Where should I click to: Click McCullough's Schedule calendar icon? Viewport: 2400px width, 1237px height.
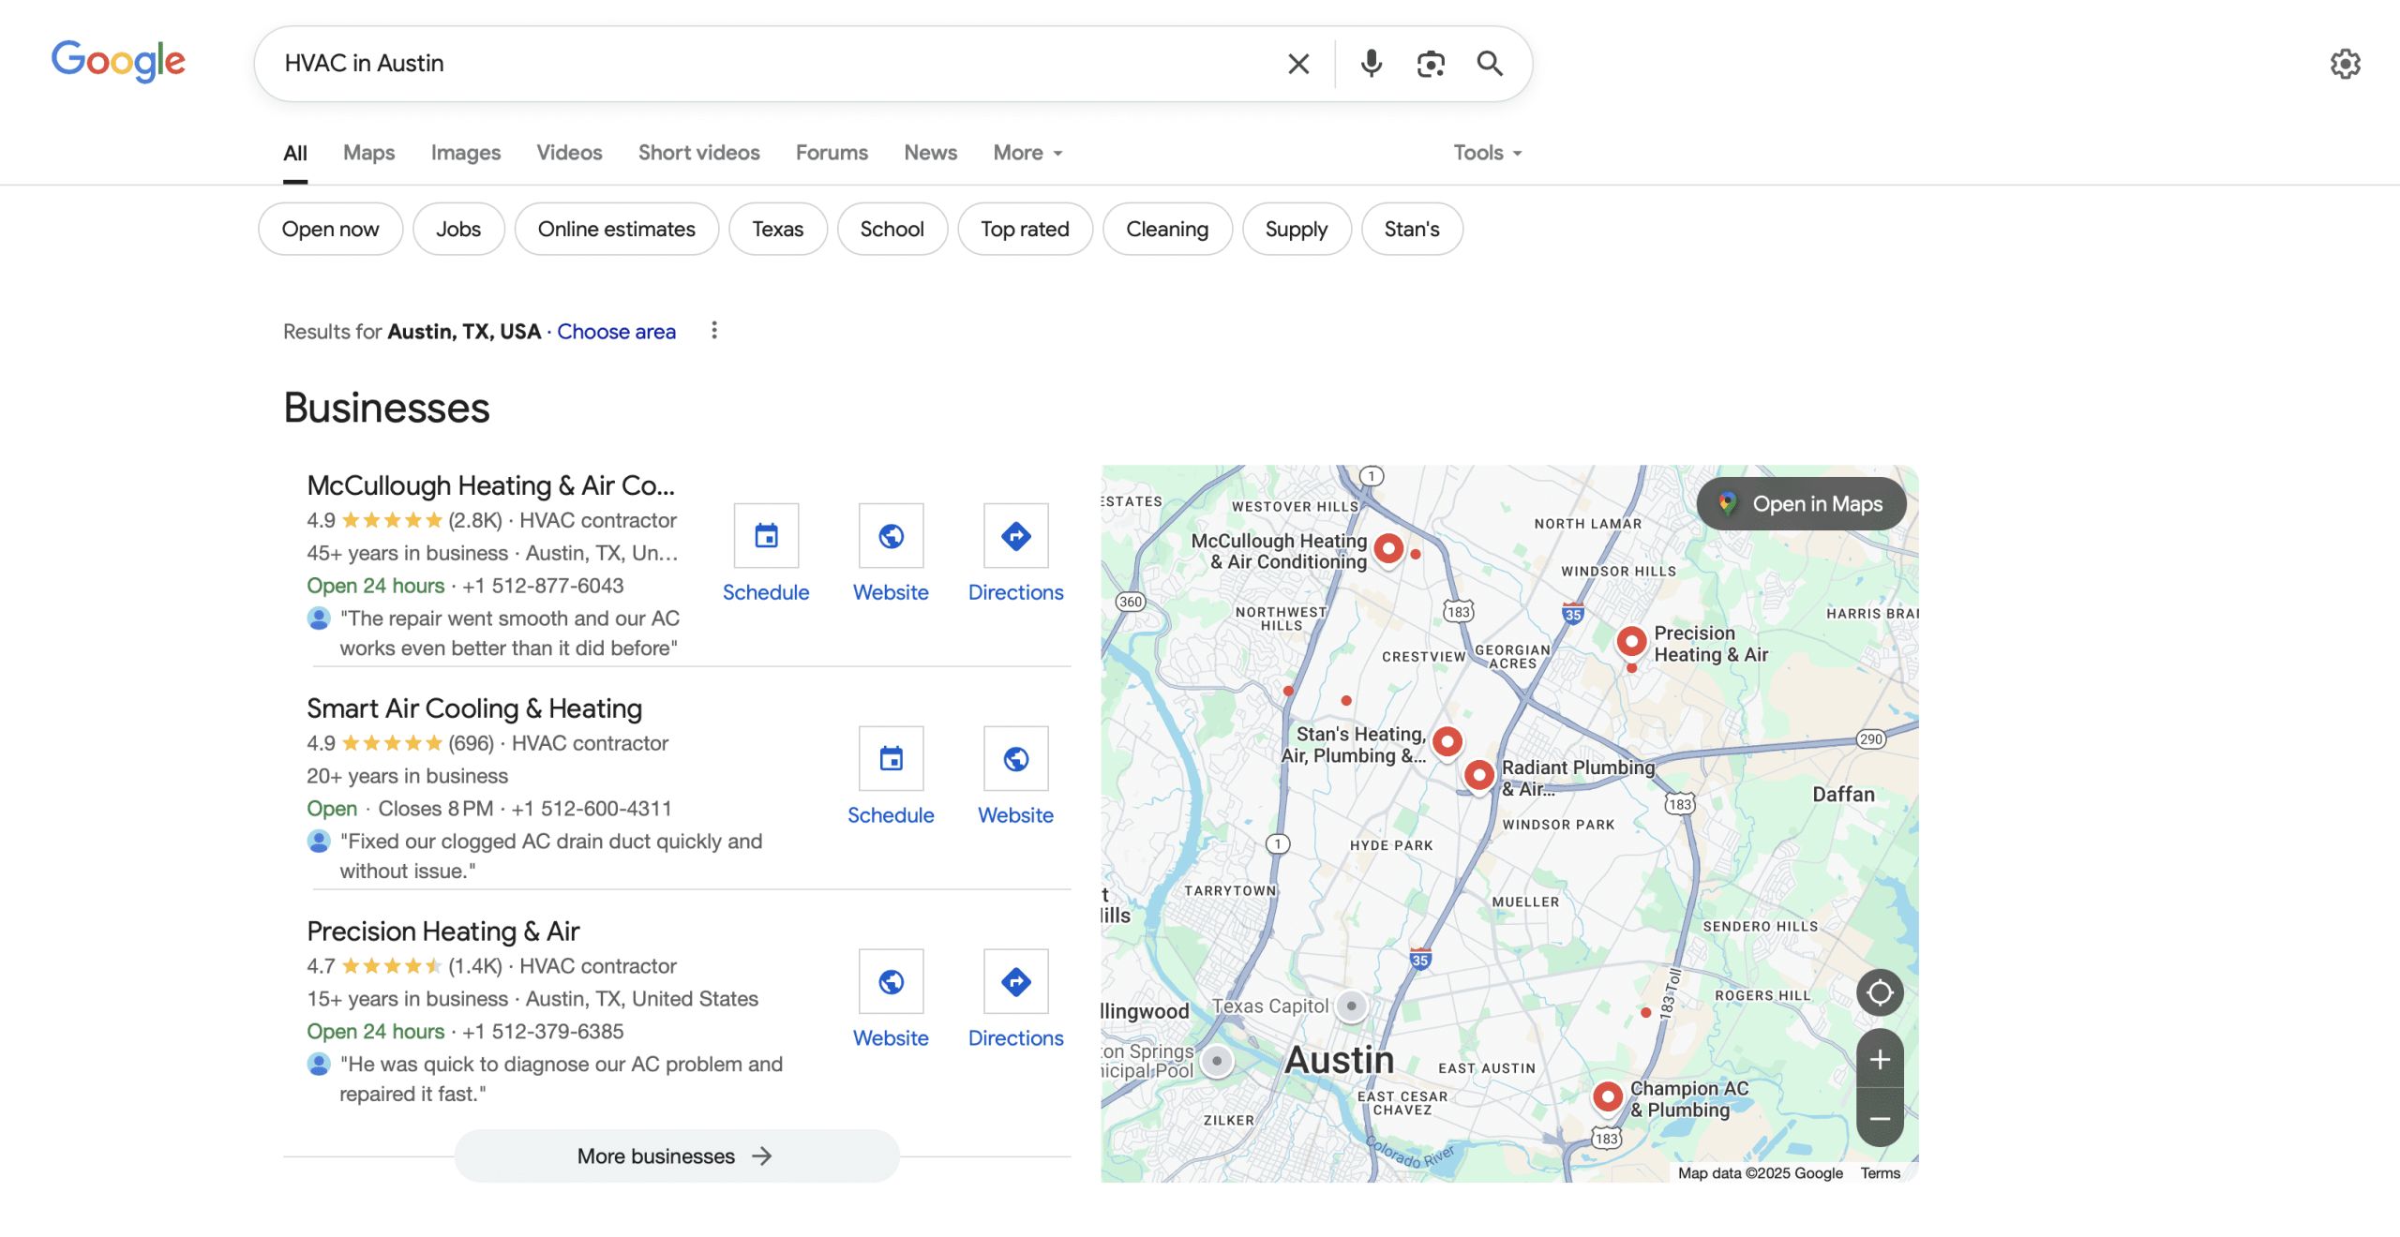(x=766, y=536)
